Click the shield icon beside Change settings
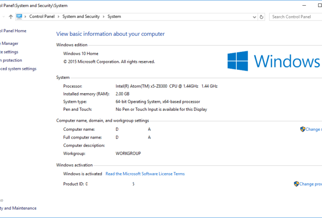The image size is (322, 218). 302,129
